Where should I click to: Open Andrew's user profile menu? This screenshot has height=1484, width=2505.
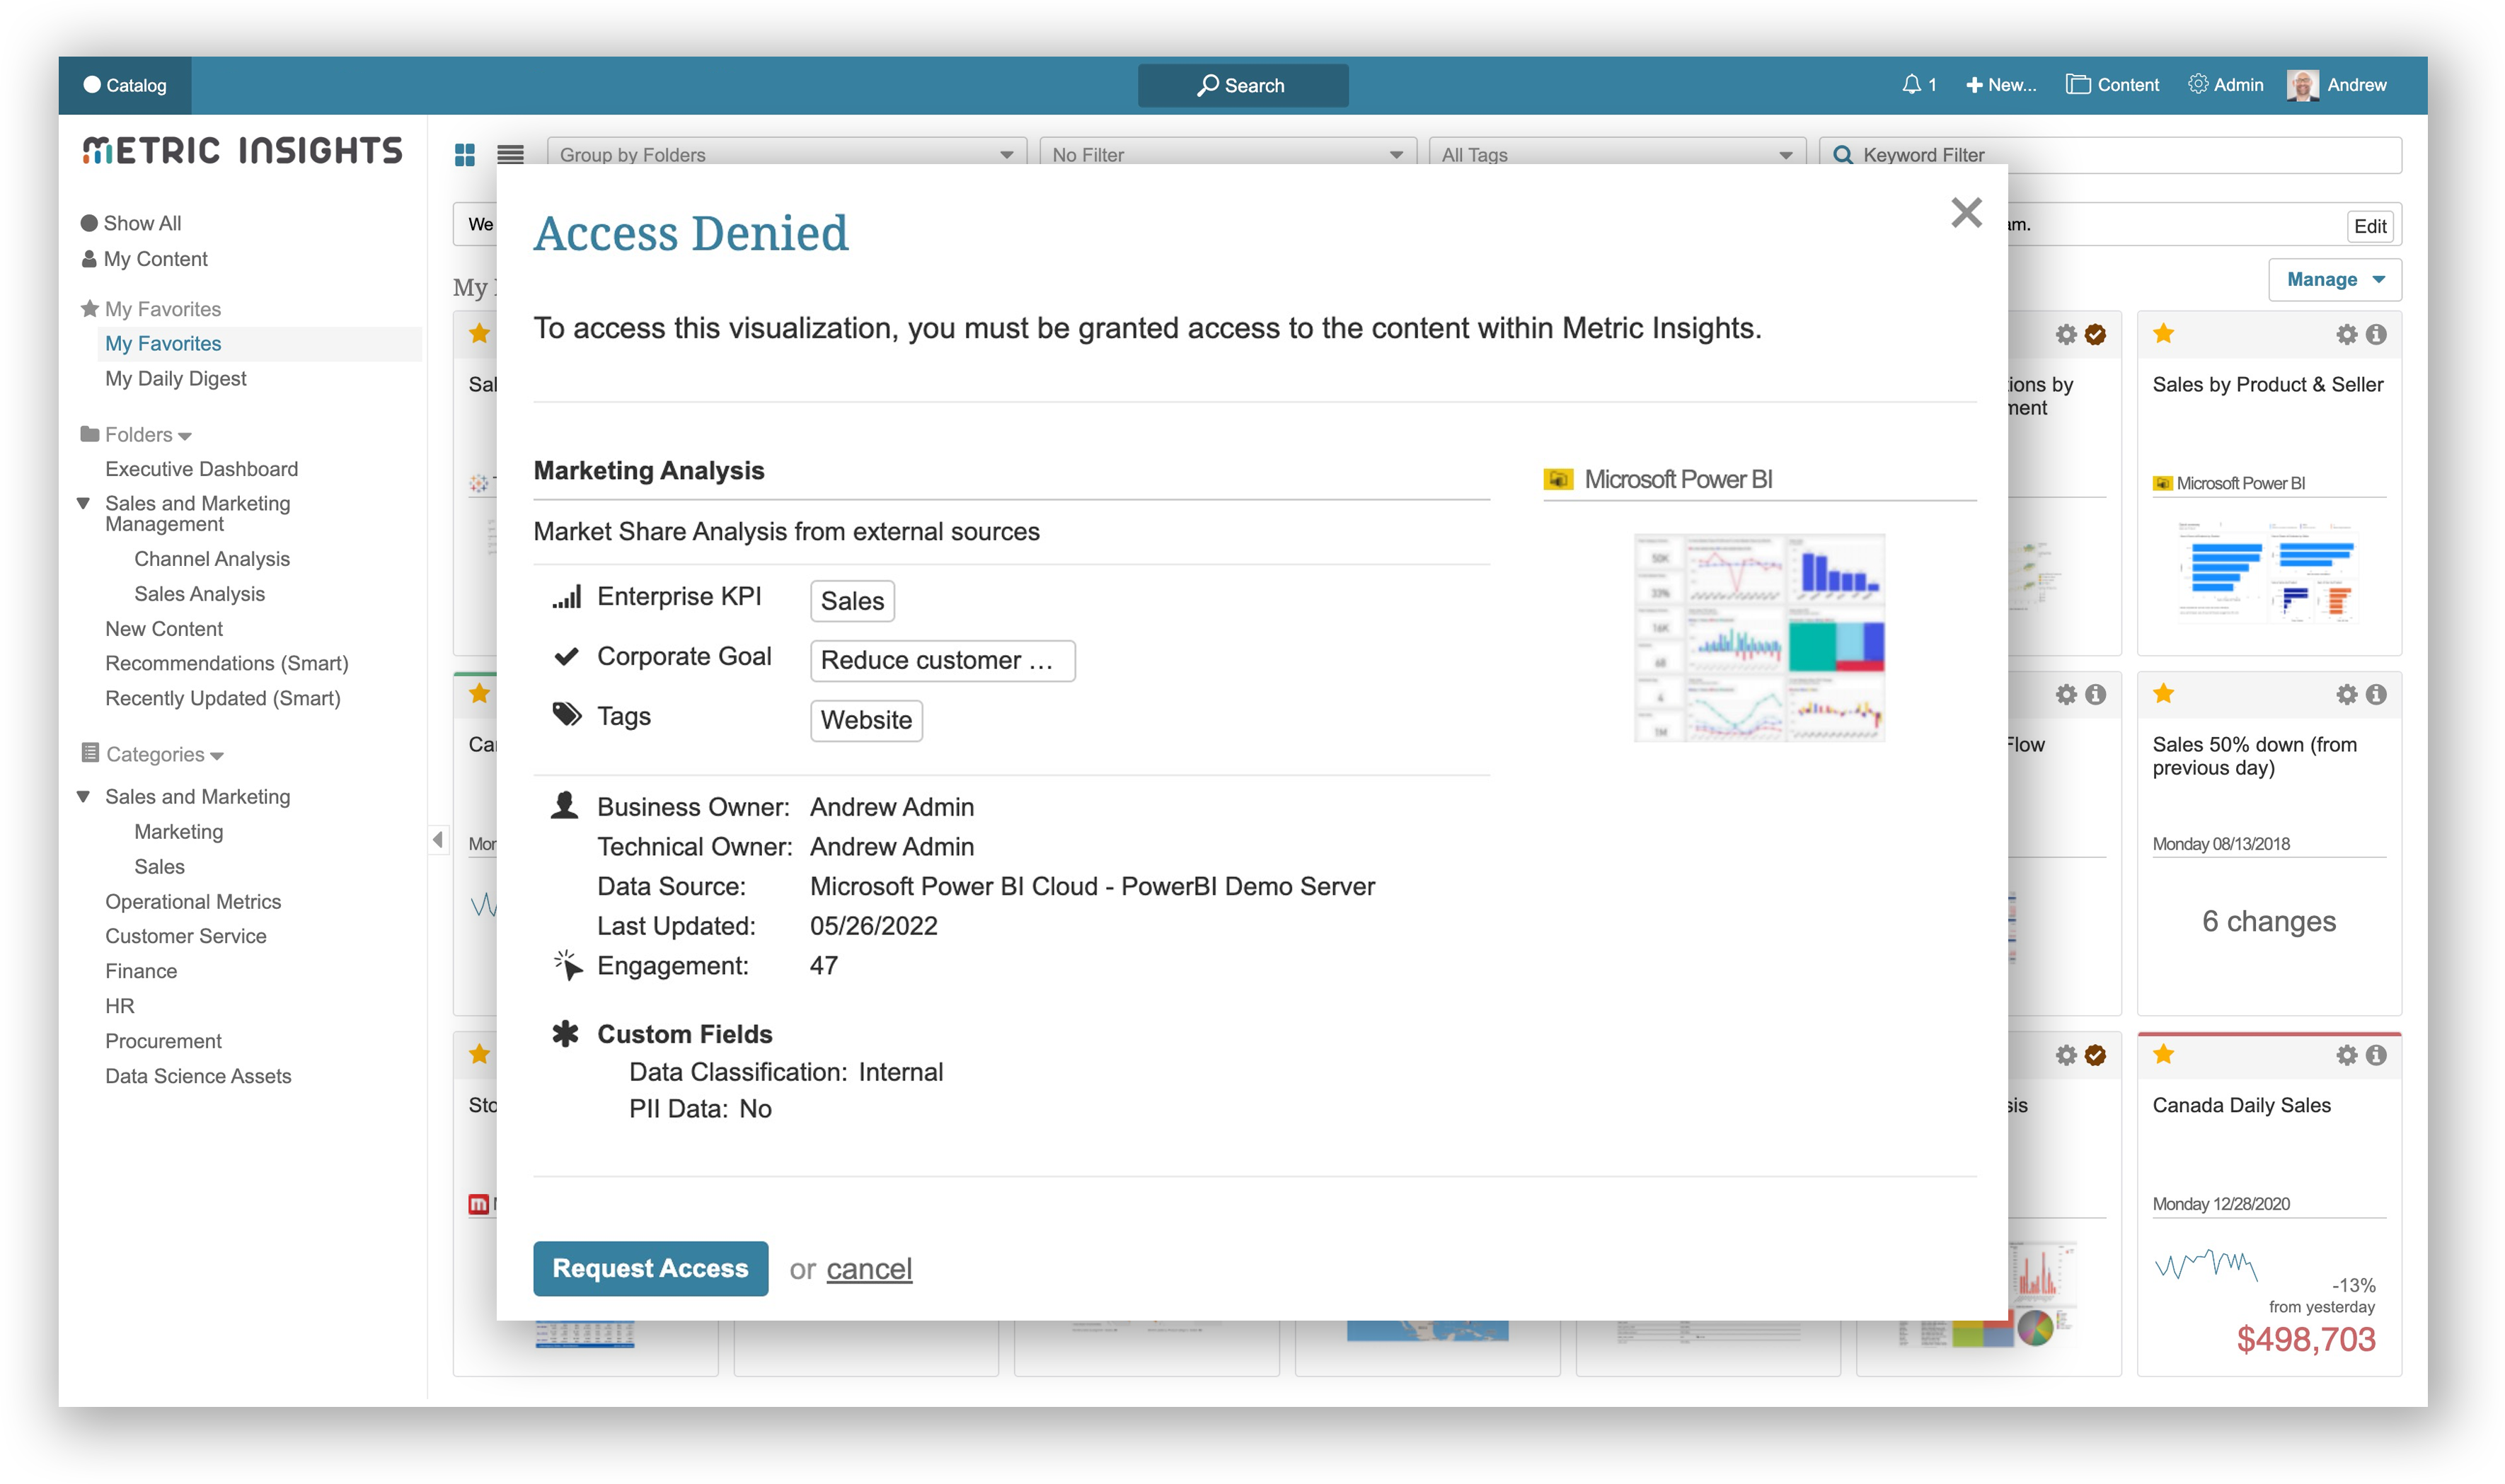pos(2337,85)
